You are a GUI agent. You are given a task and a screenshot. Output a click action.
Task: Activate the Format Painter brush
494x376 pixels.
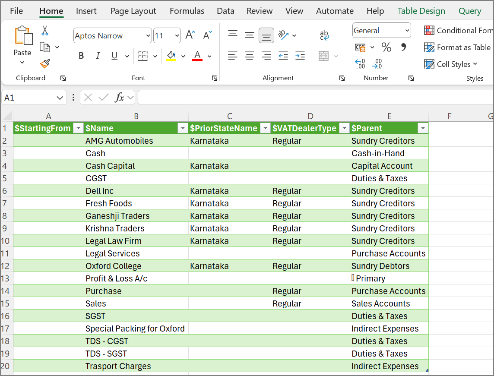coord(45,63)
